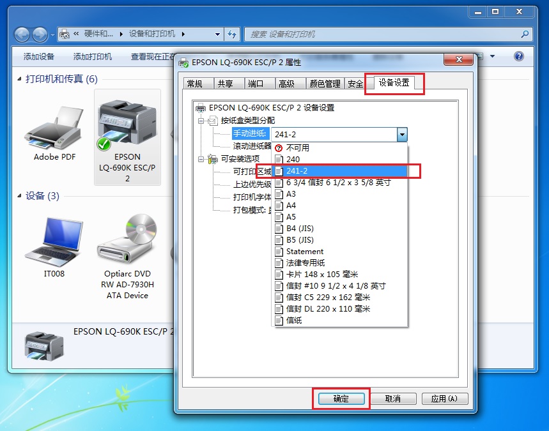This screenshot has width=549, height=431.
Task: Click the Explorer forward arrow button
Action: (40, 35)
